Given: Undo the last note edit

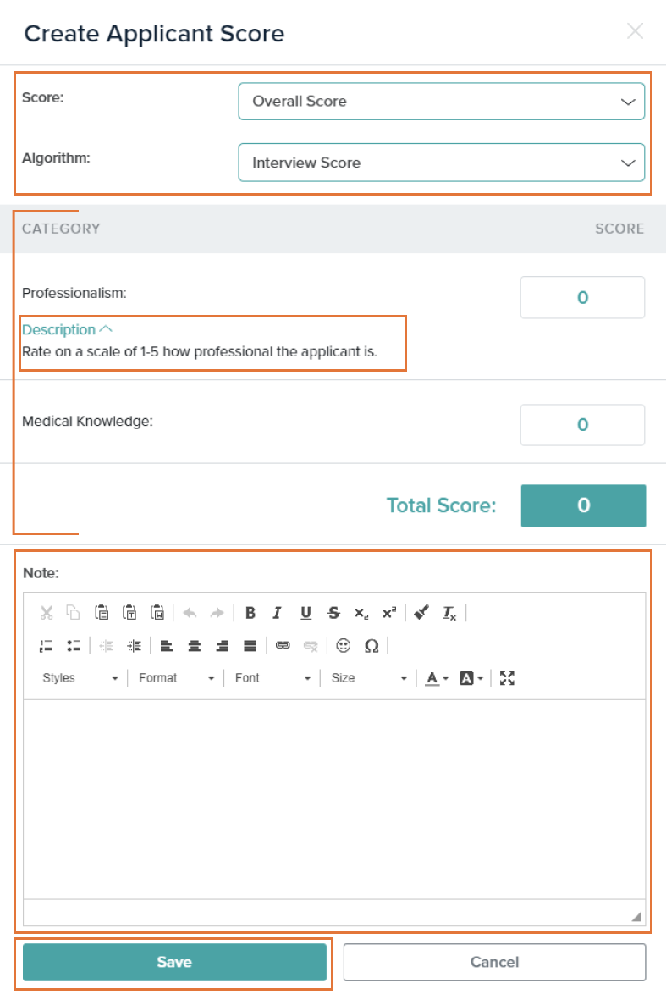Looking at the screenshot, I should (x=190, y=613).
